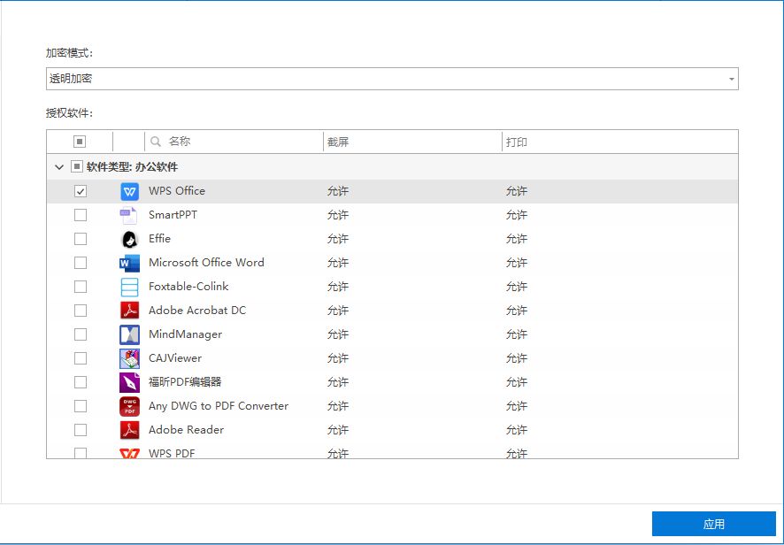Click the 应用 button
784x545 pixels.
coord(713,524)
